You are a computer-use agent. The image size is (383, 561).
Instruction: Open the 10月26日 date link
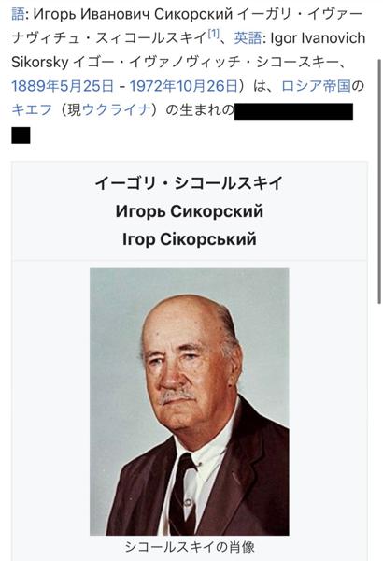pos(207,86)
